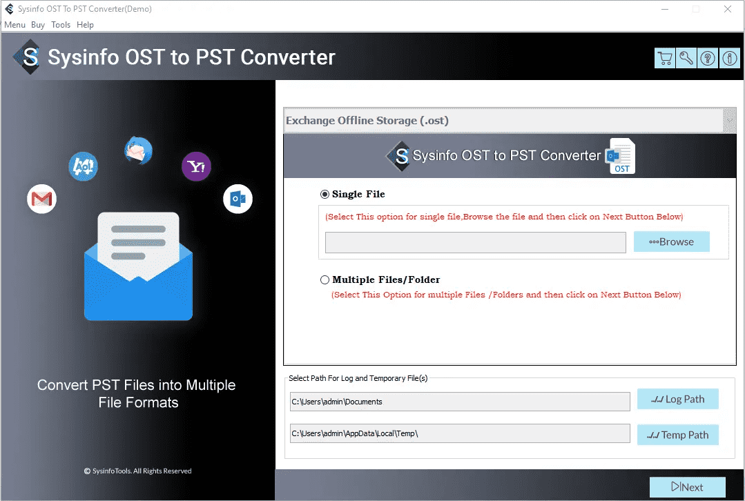This screenshot has height=501, width=745.
Task: Click the Temp Path button
Action: 678,435
